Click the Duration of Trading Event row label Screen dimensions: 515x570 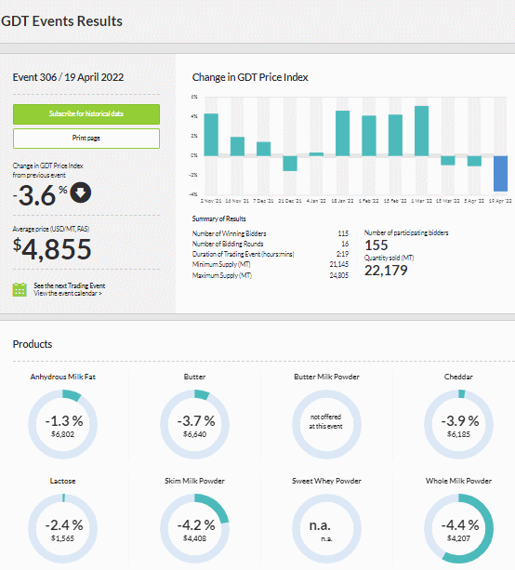[244, 254]
